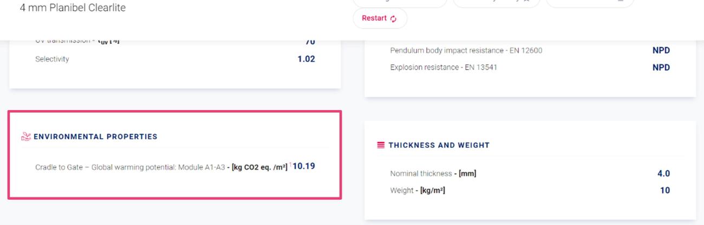The image size is (704, 225).
Task: Click the 4.0 nominal thickness value
Action: (663, 174)
